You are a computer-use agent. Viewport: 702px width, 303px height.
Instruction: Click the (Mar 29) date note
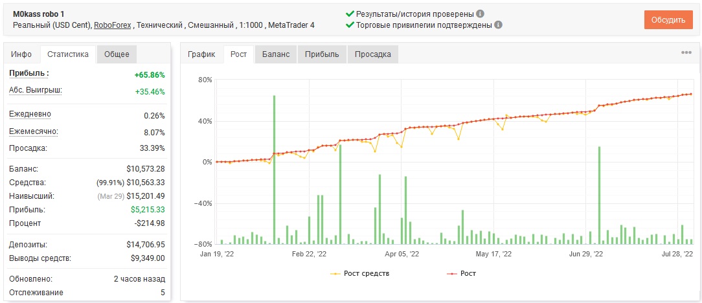tap(109, 196)
